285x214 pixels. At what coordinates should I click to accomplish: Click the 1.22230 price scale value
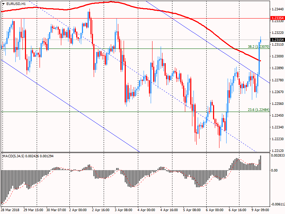point(278,139)
